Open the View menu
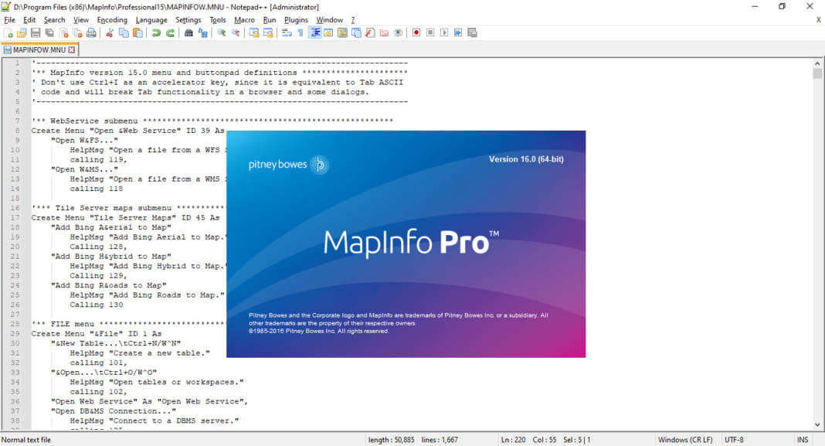This screenshot has height=446, width=825. tap(80, 20)
